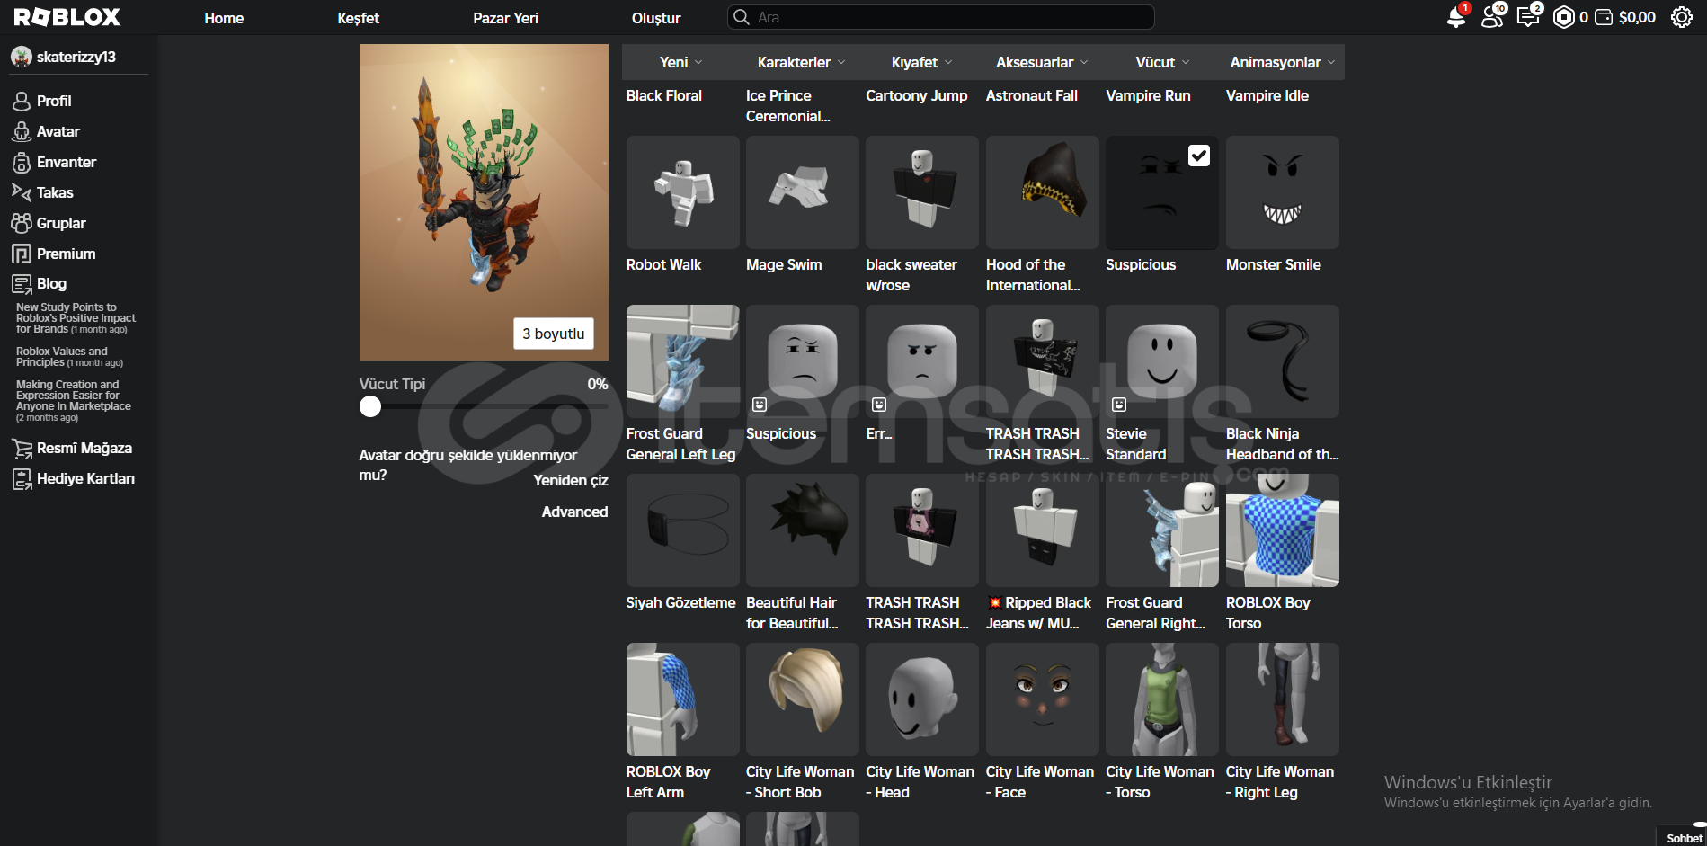This screenshot has height=846, width=1707.
Task: Expand the Yeni dropdown
Action: 681,62
